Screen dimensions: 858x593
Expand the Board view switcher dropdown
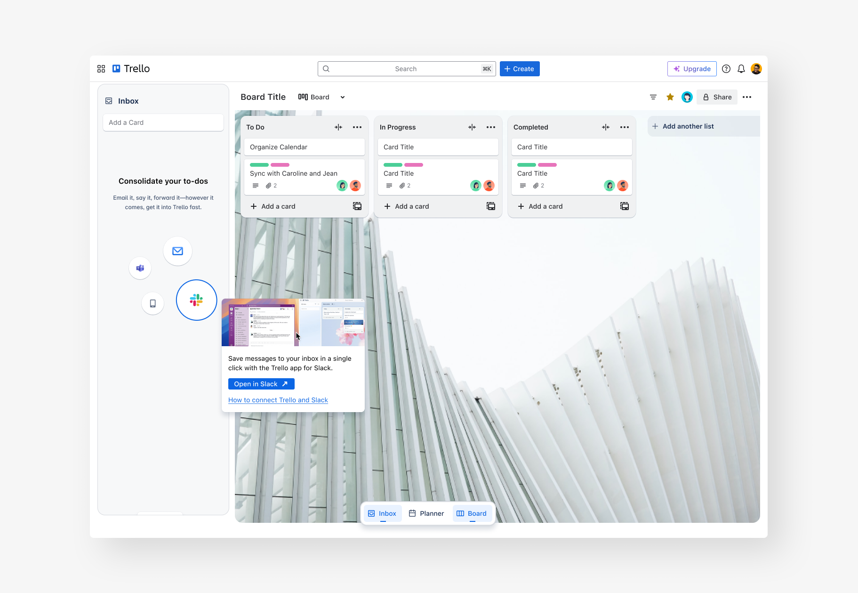[343, 97]
